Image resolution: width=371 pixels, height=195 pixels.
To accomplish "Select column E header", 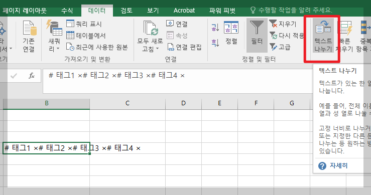I will point(219,103).
